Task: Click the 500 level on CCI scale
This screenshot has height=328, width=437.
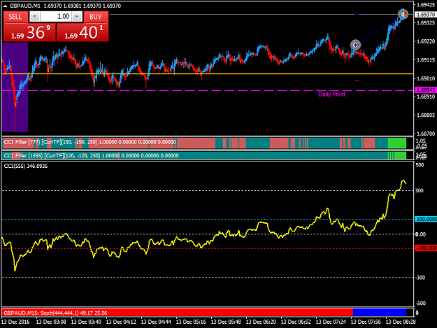Action: pyautogui.click(x=420, y=165)
